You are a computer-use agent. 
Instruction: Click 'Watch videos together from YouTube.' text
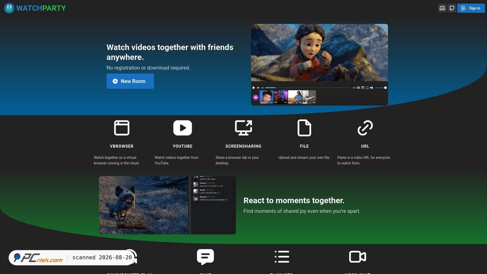tap(176, 160)
